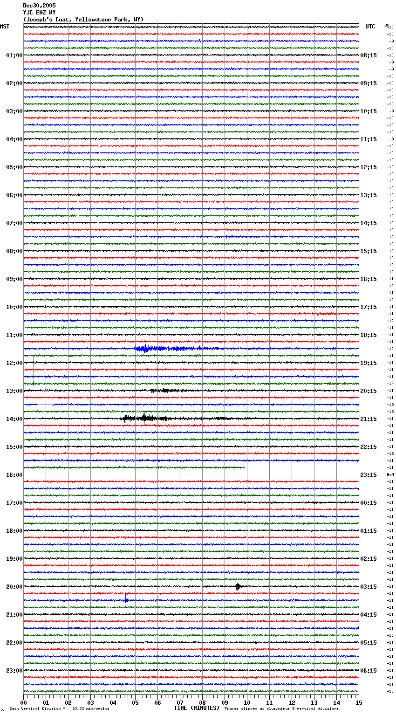Viewport: 396px width, 715px height.
Task: Select the MST time label 16:00
Action: [14, 475]
